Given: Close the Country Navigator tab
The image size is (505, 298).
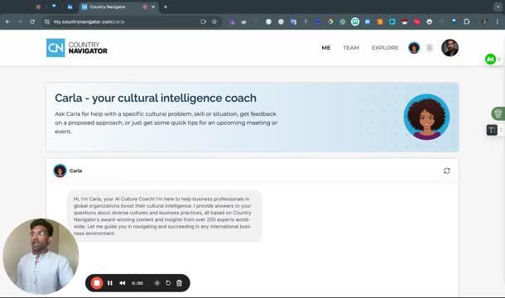Looking at the screenshot, I should [x=153, y=7].
